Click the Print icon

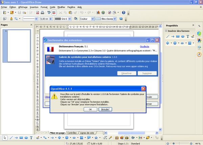coord(43,13)
